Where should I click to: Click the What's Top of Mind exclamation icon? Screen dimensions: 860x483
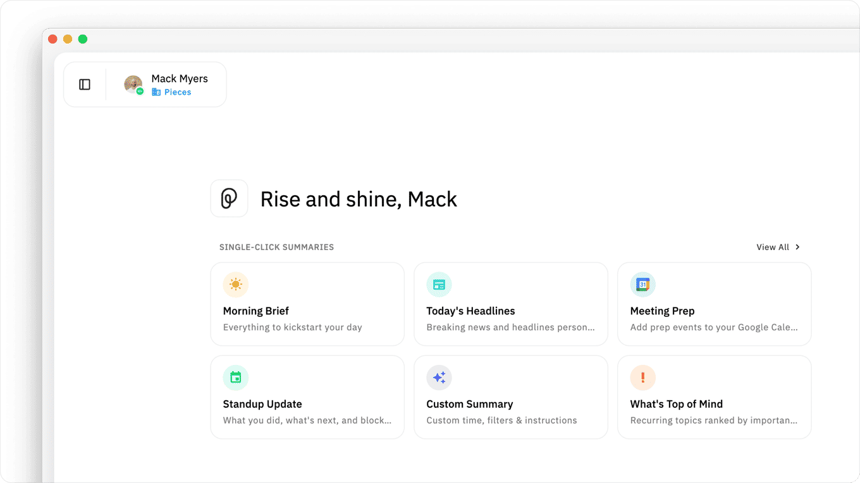pos(643,378)
